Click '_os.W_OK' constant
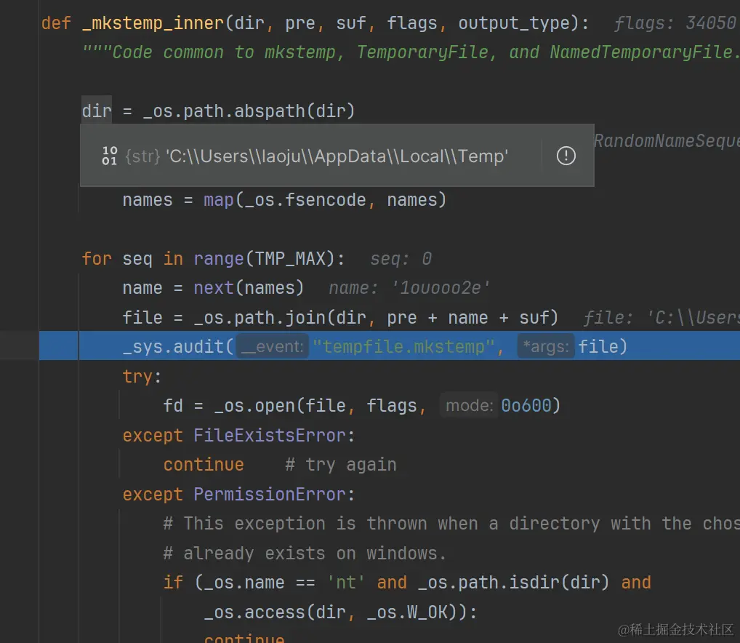This screenshot has height=643, width=740. pyautogui.click(x=407, y=612)
